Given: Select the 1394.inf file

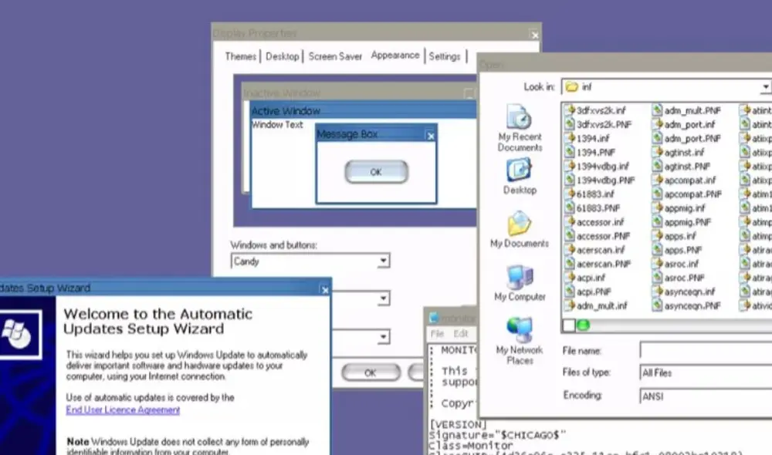Looking at the screenshot, I should [x=594, y=138].
